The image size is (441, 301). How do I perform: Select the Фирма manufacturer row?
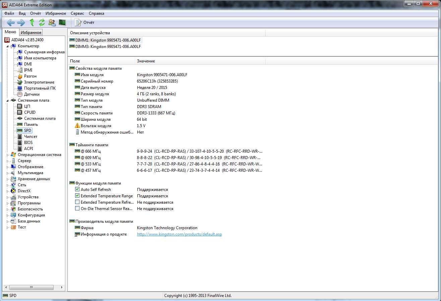pyautogui.click(x=167, y=228)
